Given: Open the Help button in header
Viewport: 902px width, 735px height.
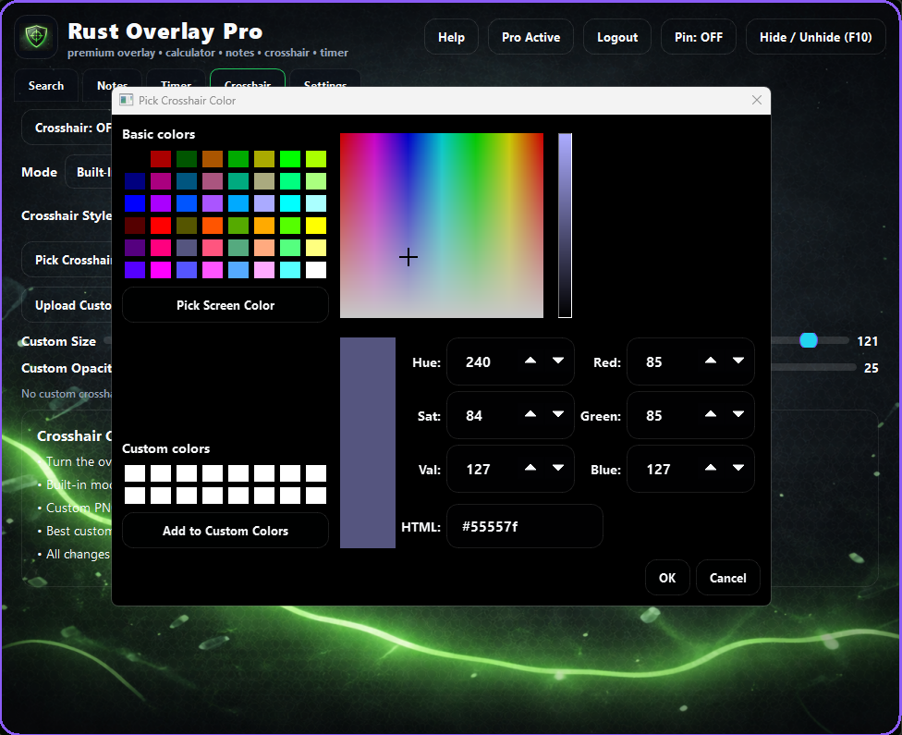Looking at the screenshot, I should pyautogui.click(x=451, y=37).
